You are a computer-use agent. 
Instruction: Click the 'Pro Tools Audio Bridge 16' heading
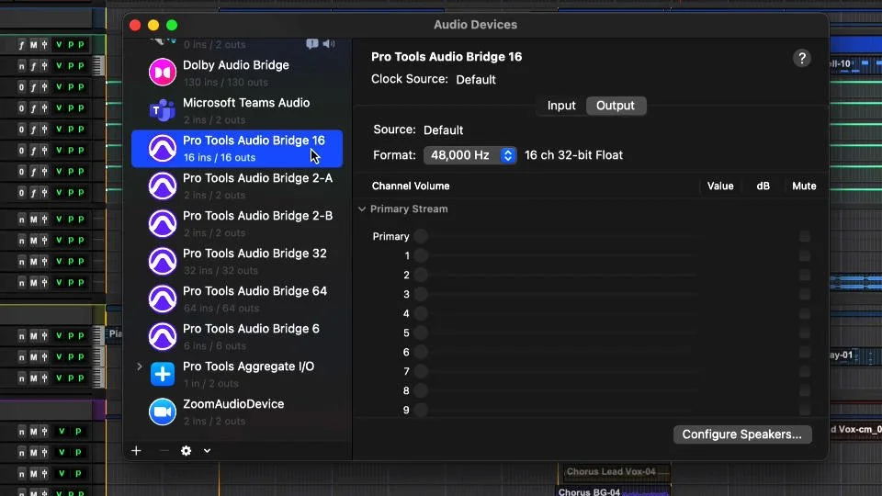[447, 57]
